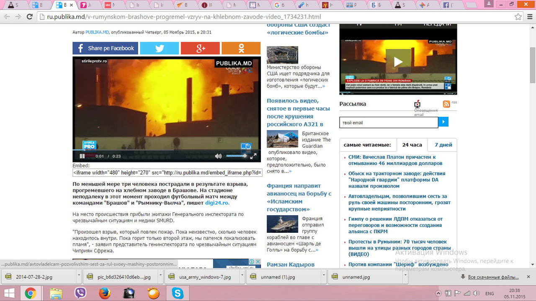The width and height of the screenshot is (536, 301).
Task: Expand options for pic_b6d326410d6eb download
Action: (x=160, y=277)
